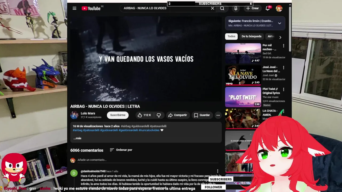342x192 pixels.
Task: Open the Crear upload menu
Action: (252, 8)
